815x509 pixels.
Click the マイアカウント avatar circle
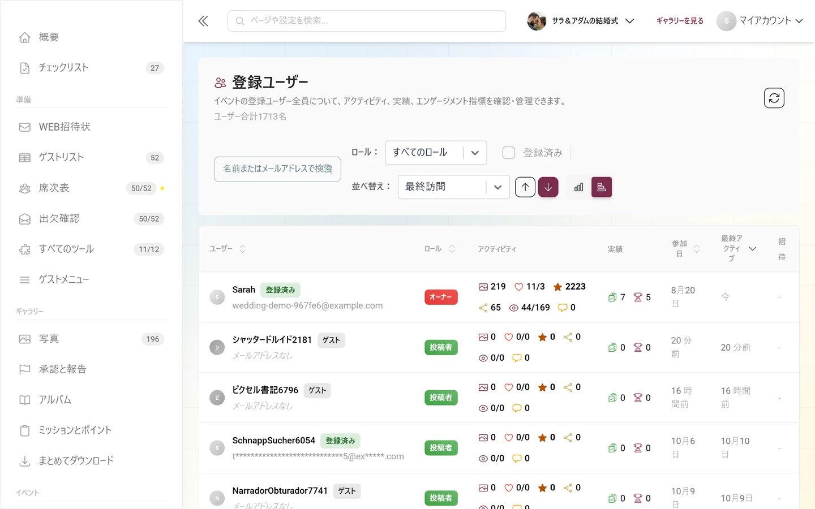pyautogui.click(x=726, y=21)
